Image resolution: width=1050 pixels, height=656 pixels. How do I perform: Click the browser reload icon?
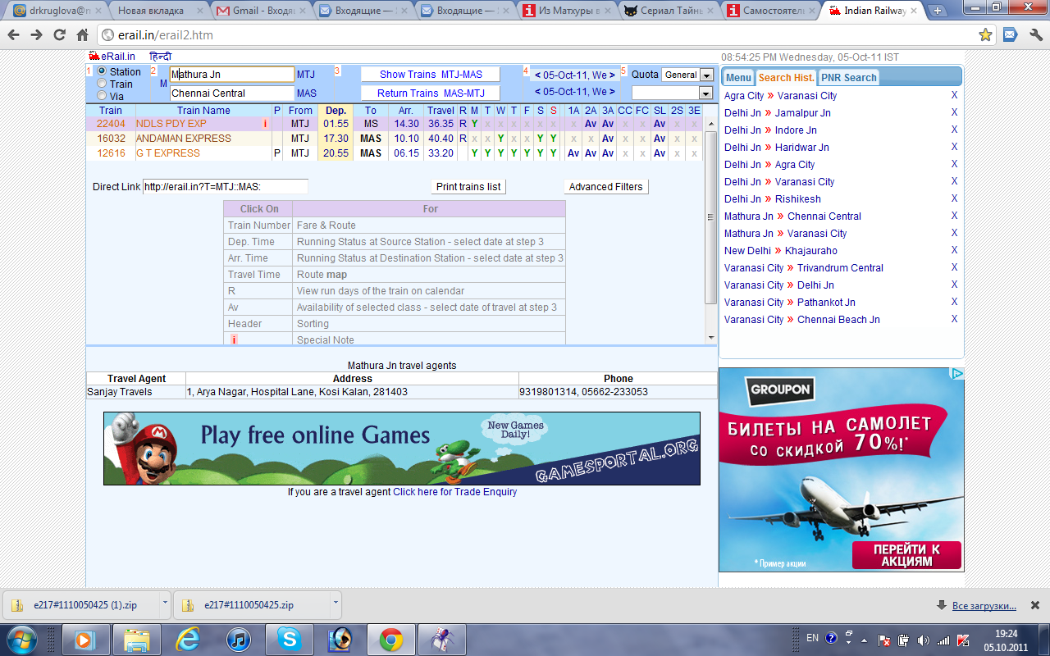(59, 35)
